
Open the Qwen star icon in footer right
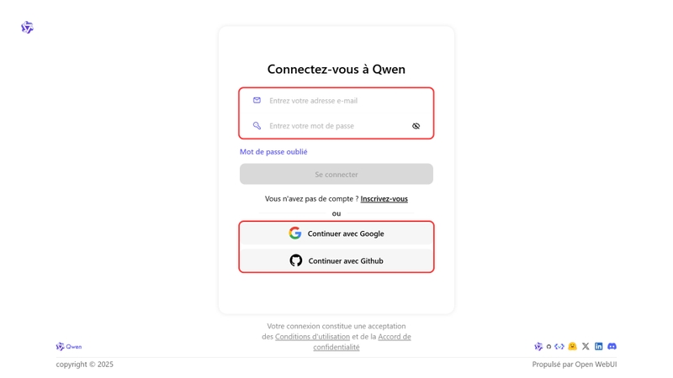coord(538,346)
